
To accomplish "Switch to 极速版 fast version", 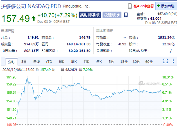I will click(112, 15).
